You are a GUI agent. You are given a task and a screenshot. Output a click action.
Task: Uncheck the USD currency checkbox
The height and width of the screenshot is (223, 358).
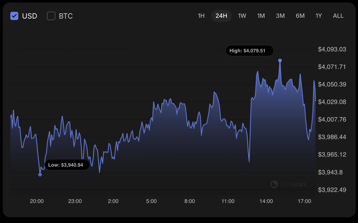point(14,16)
